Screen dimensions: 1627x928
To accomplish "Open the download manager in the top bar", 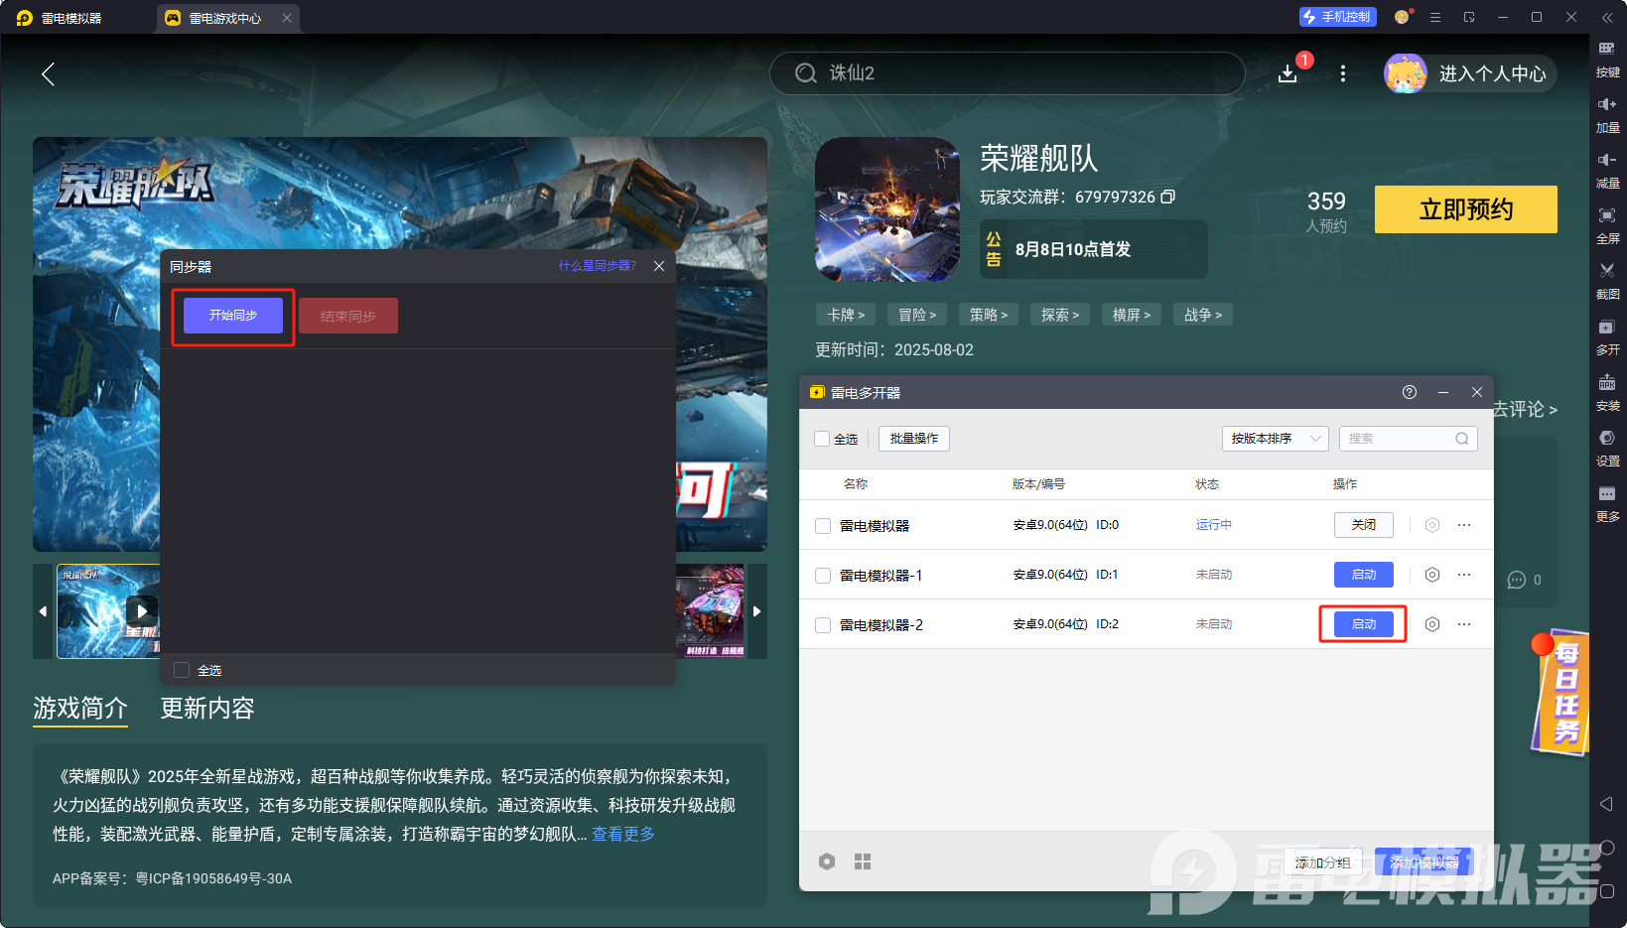I will point(1288,73).
